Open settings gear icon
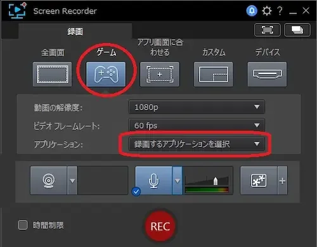This screenshot has height=247, width=317. click(x=267, y=11)
